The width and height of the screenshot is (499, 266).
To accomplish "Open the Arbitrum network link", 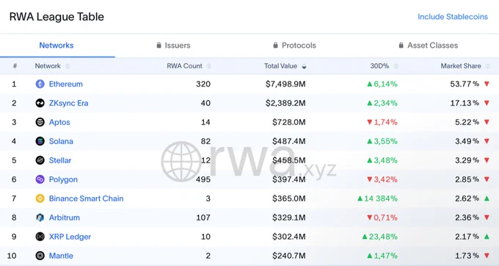I will (65, 218).
